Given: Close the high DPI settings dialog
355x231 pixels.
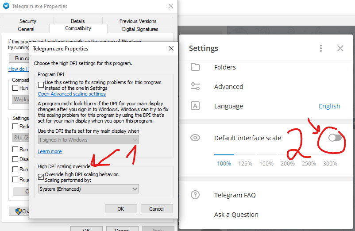Looking at the screenshot, I should pos(171,48).
